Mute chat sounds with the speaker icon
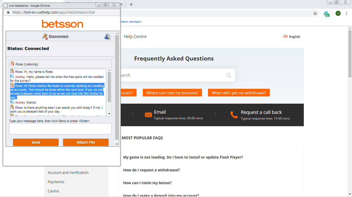 (x=107, y=37)
